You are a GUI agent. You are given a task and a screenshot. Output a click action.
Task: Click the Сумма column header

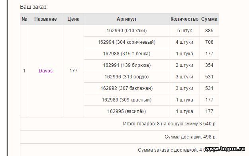point(209,19)
